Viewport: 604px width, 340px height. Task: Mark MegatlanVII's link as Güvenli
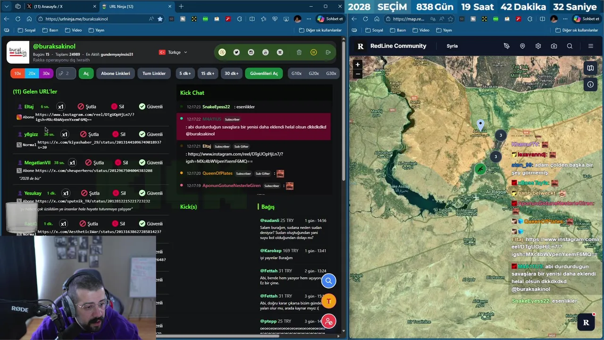(x=151, y=162)
